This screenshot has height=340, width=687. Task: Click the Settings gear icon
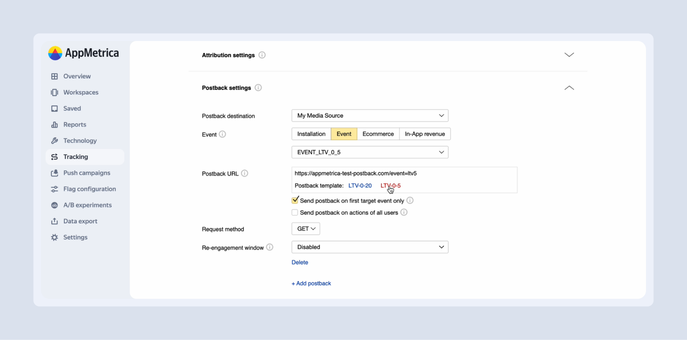(x=54, y=237)
